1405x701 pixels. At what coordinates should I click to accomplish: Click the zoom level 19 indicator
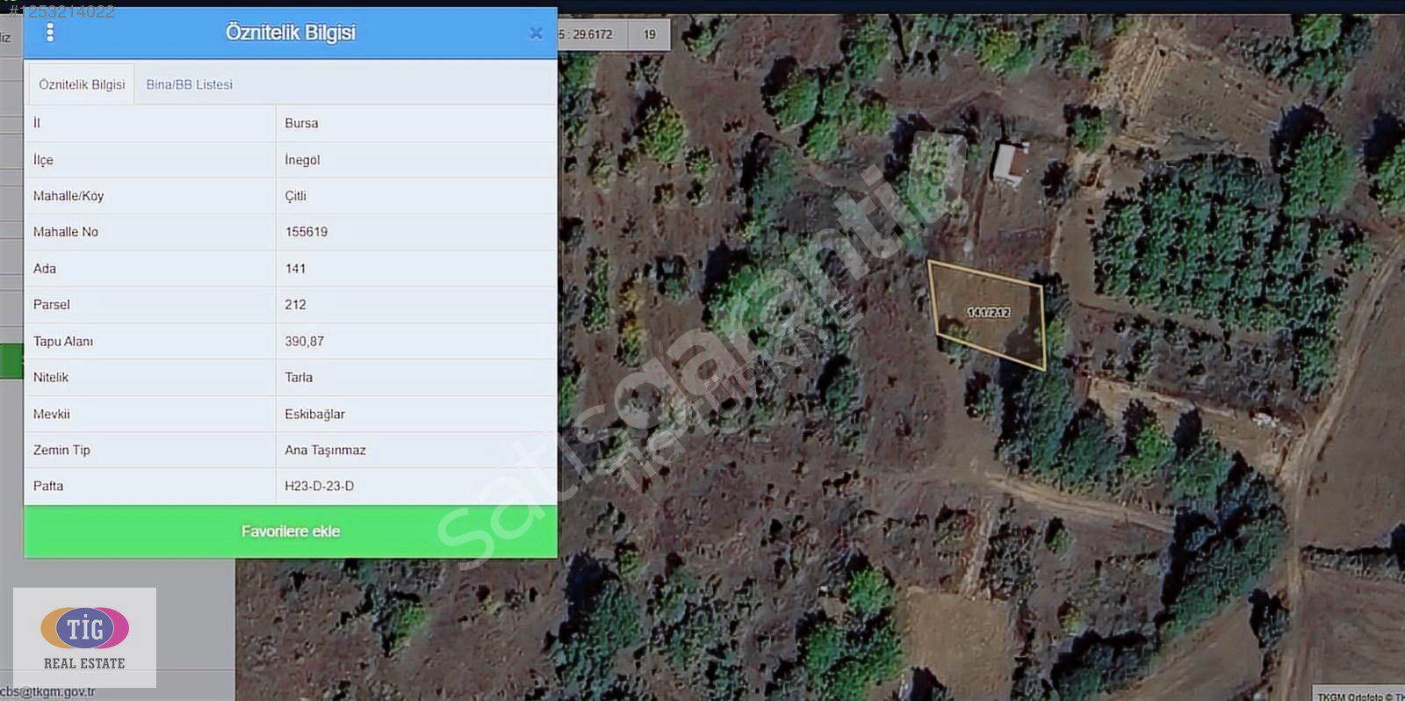[x=650, y=34]
